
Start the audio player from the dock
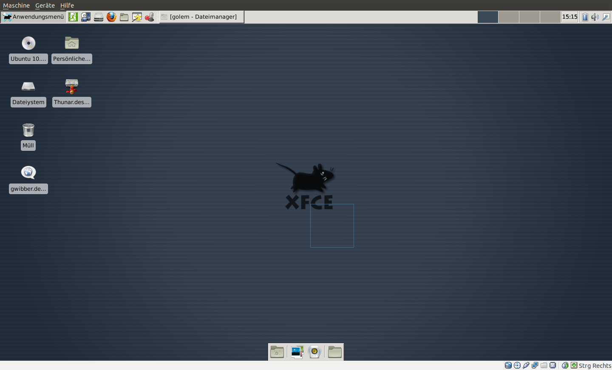tap(314, 352)
